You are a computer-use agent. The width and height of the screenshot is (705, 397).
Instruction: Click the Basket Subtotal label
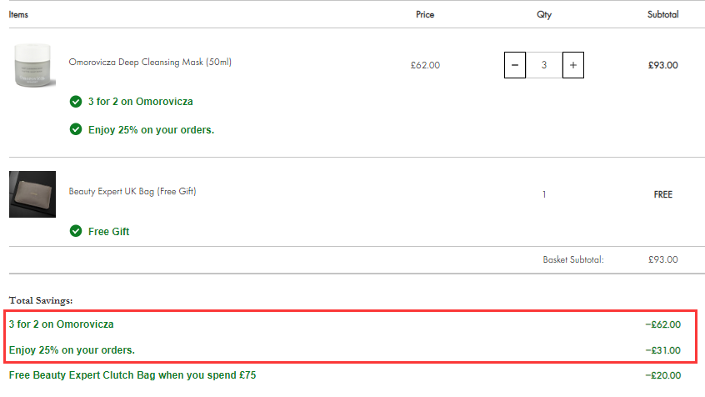coord(573,259)
